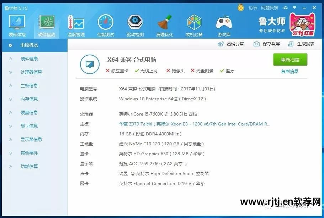Share via 微博分享
Image resolution: width=324 pixels, height=218 pixels.
pyautogui.click(x=231, y=44)
